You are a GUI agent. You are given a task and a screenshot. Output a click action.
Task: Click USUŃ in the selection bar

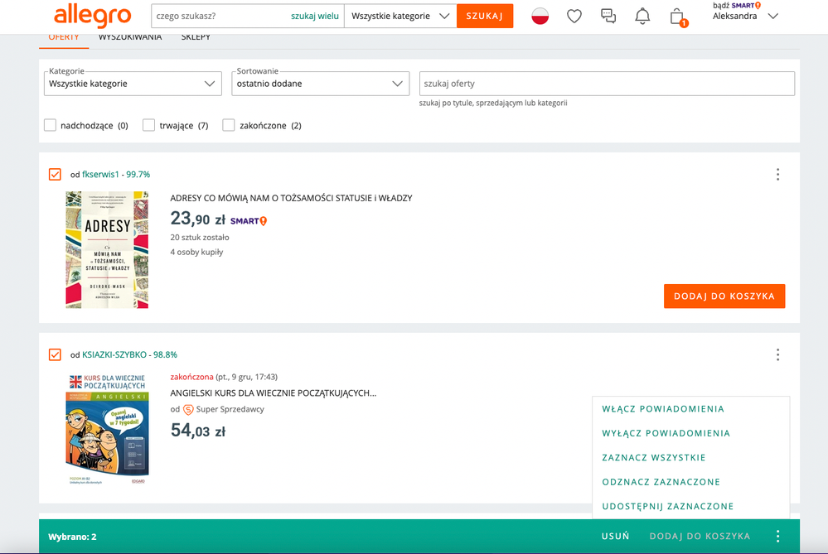(x=615, y=536)
